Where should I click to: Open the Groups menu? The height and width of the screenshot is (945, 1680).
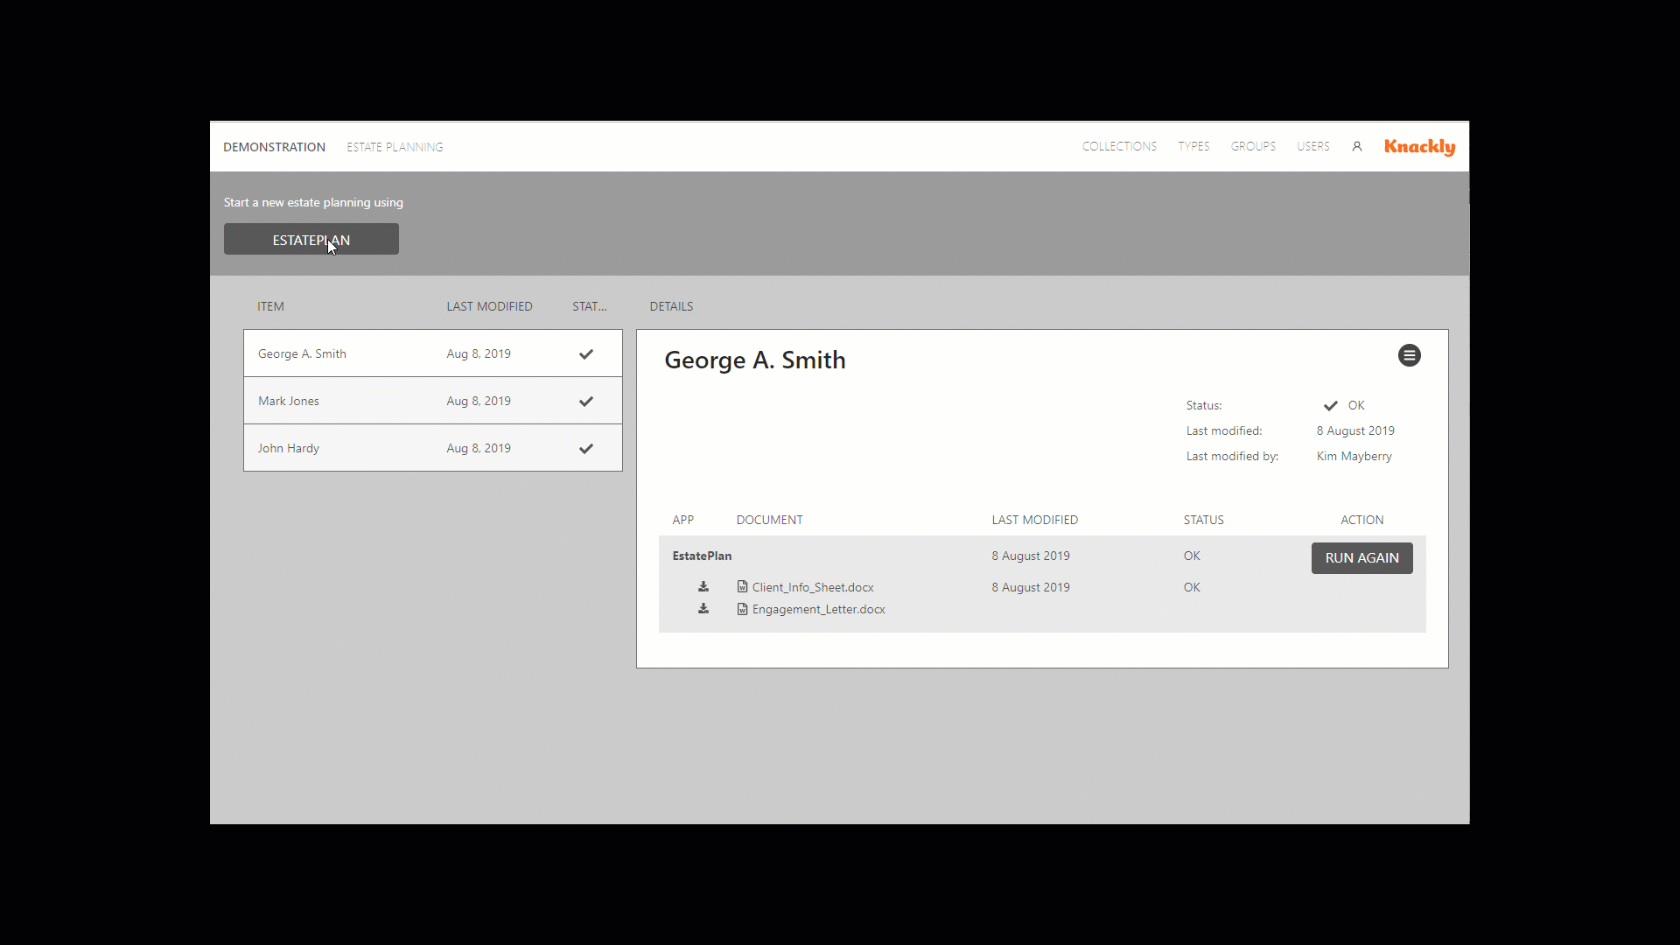coord(1253,146)
